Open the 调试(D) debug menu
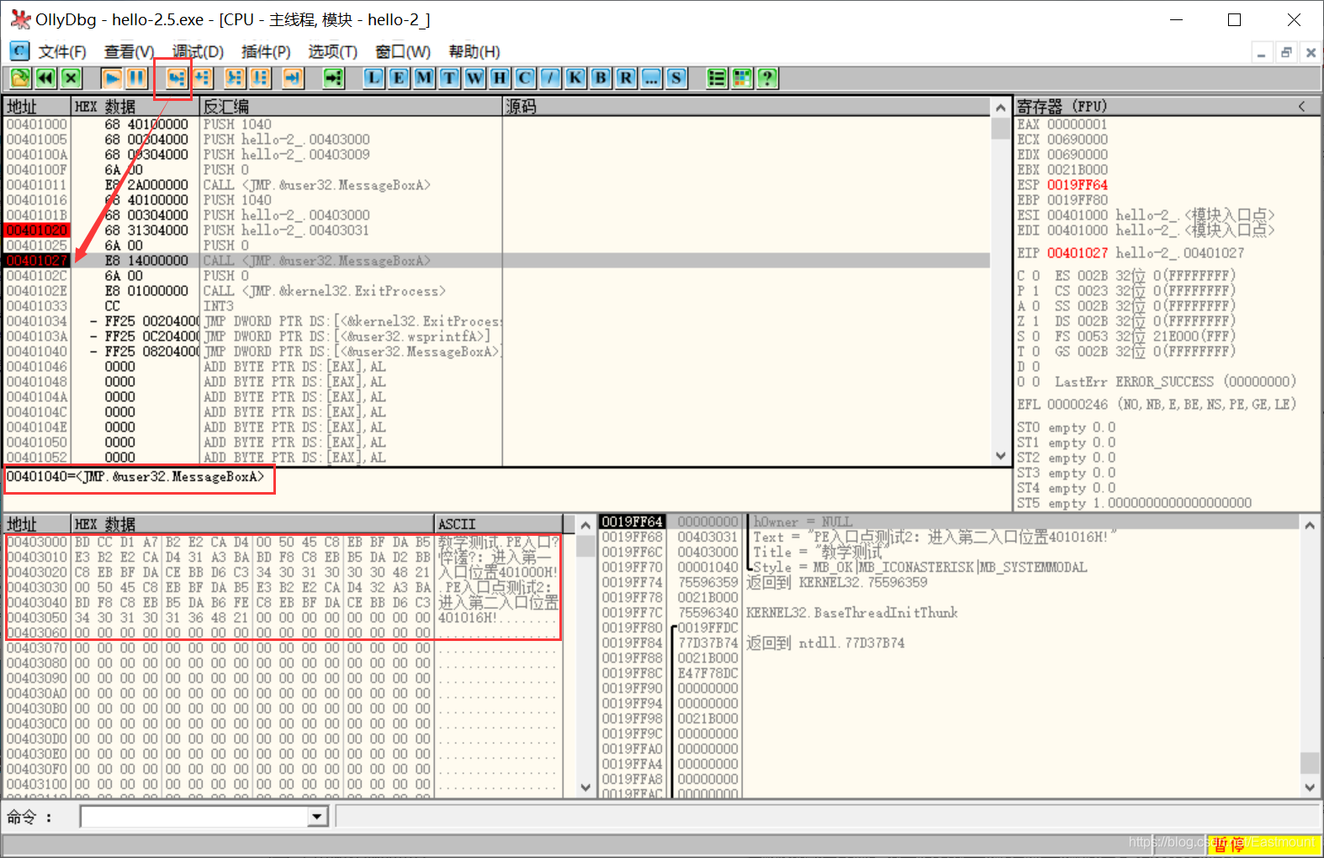 (198, 51)
